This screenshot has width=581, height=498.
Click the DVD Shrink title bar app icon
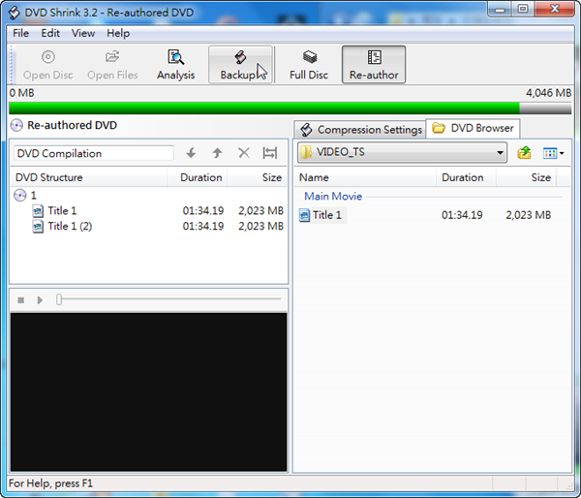point(15,13)
